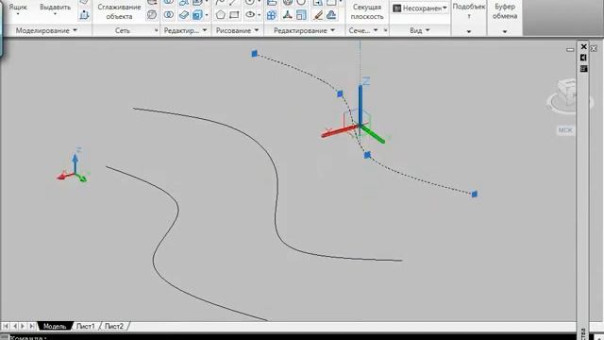Minimize the drawing viewport window

coord(570,49)
